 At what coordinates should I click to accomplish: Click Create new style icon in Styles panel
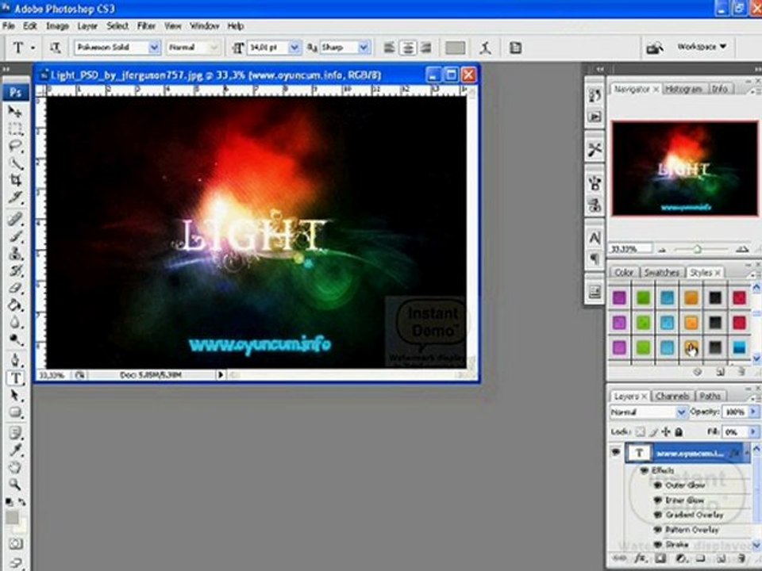coord(720,372)
